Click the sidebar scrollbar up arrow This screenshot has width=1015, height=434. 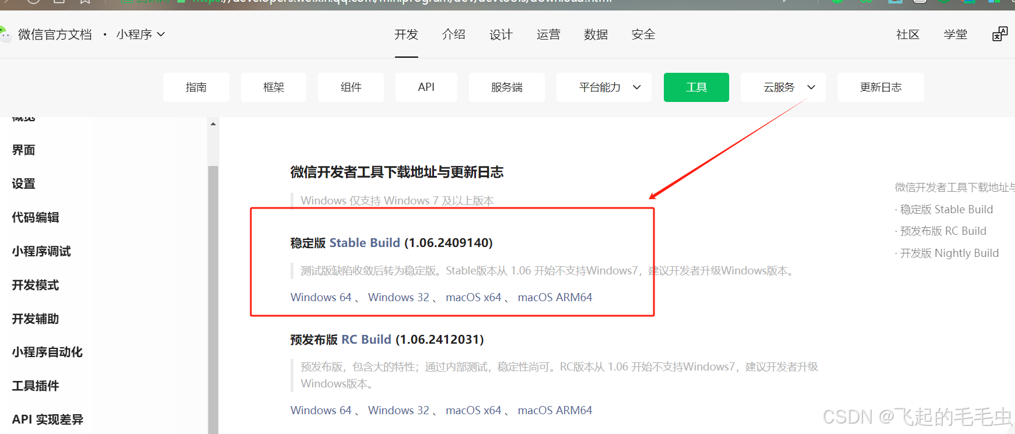(x=213, y=124)
